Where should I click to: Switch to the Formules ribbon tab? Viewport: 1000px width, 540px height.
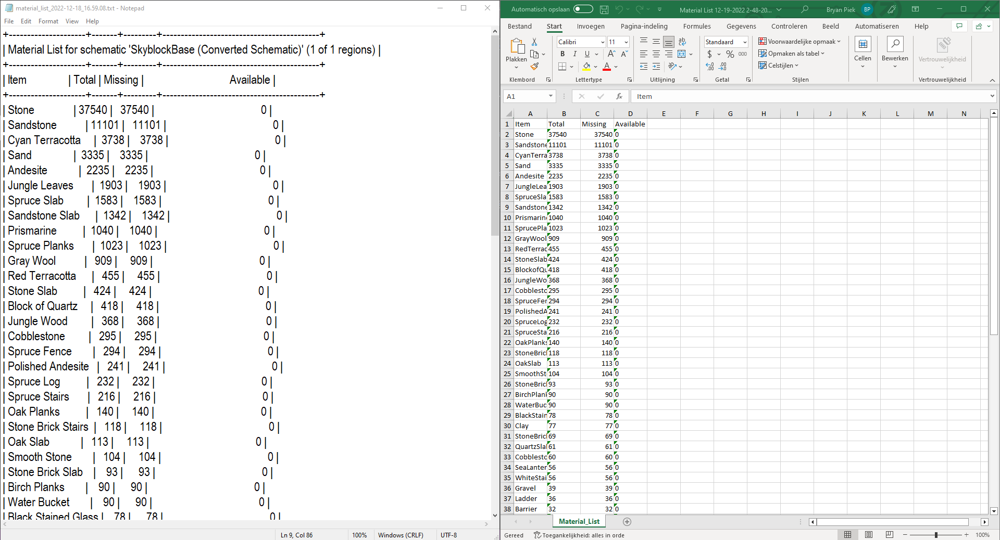(696, 26)
